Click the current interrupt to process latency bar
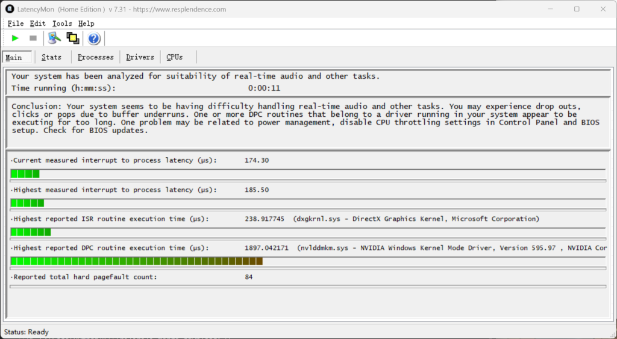This screenshot has height=339, width=617. tap(25, 173)
